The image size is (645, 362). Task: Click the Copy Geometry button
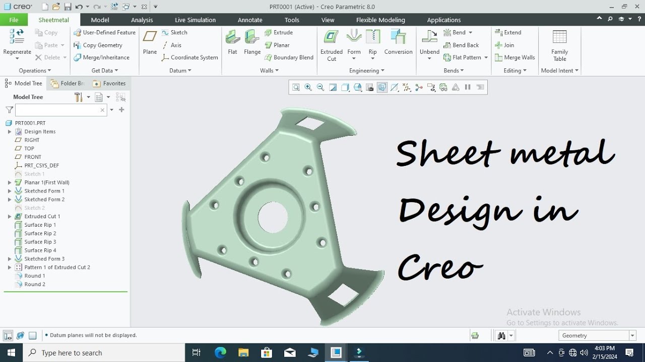click(98, 45)
